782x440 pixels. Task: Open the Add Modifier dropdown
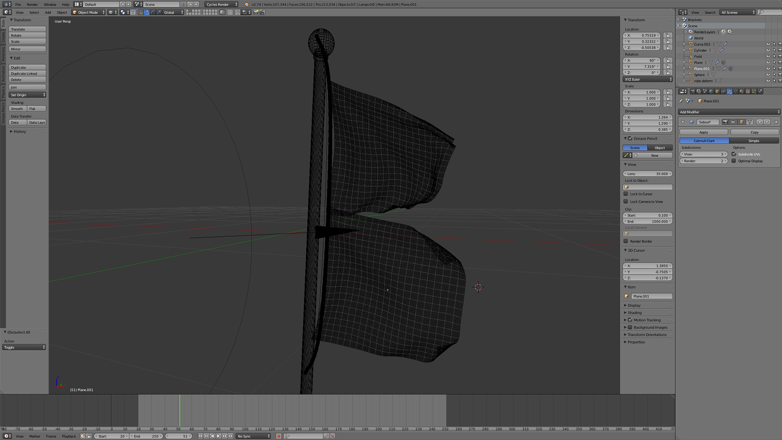point(729,112)
